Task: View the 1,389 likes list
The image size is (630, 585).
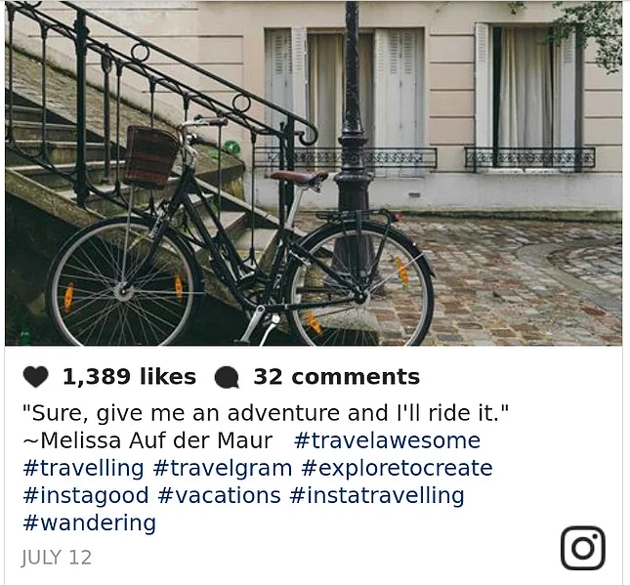Action: [x=129, y=377]
